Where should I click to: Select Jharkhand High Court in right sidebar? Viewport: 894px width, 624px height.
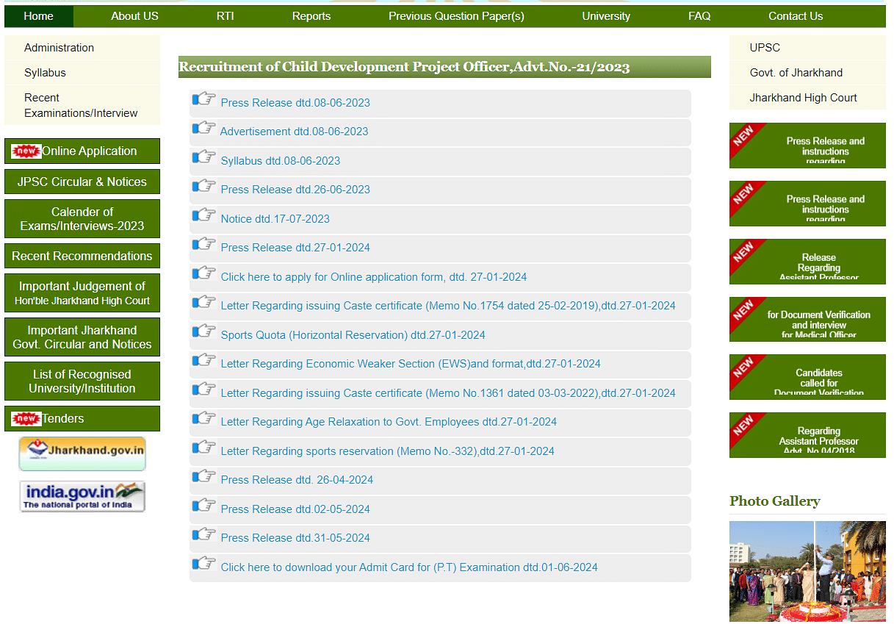(x=803, y=98)
